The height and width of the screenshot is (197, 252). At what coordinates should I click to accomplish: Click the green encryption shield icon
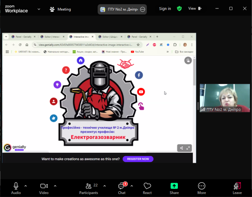tap(179, 9)
